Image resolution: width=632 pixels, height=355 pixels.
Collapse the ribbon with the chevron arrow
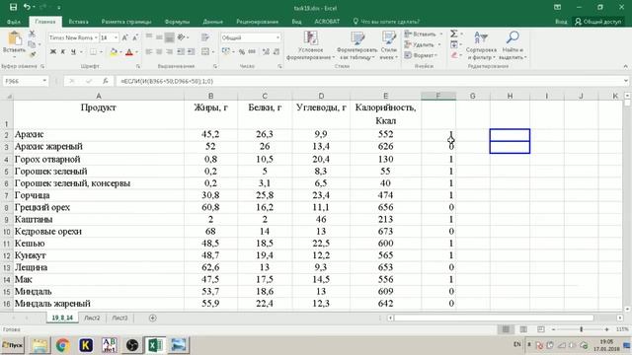pyautogui.click(x=625, y=66)
